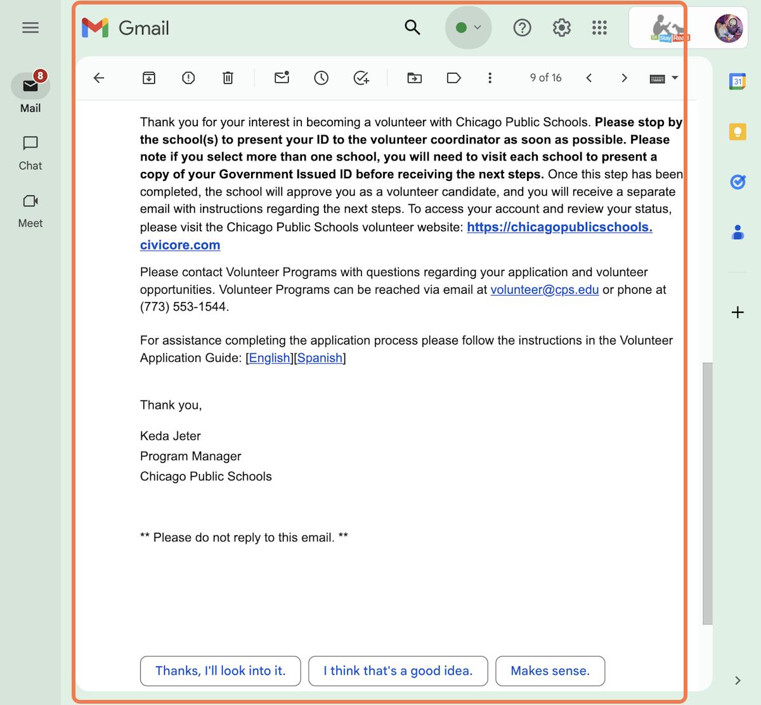Open the input tools keyboard dropdown
761x705 pixels.
[x=664, y=78]
